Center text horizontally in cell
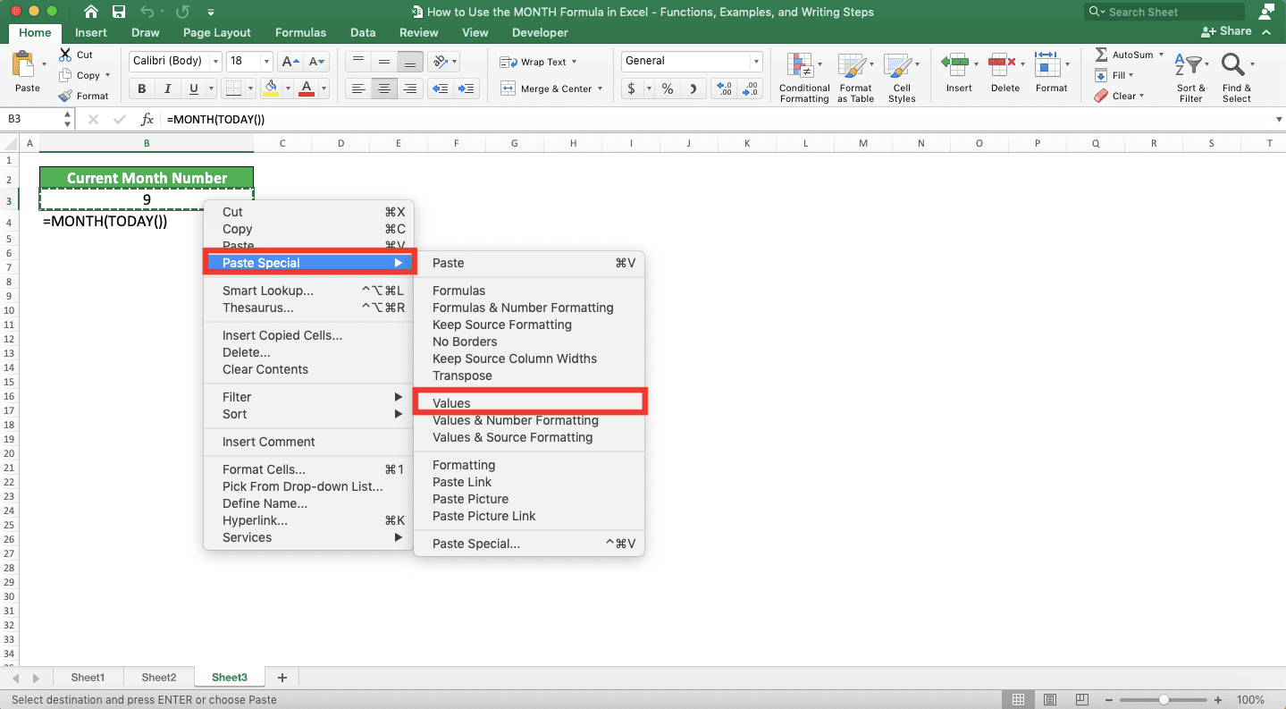The height and width of the screenshot is (709, 1286). 384,89
